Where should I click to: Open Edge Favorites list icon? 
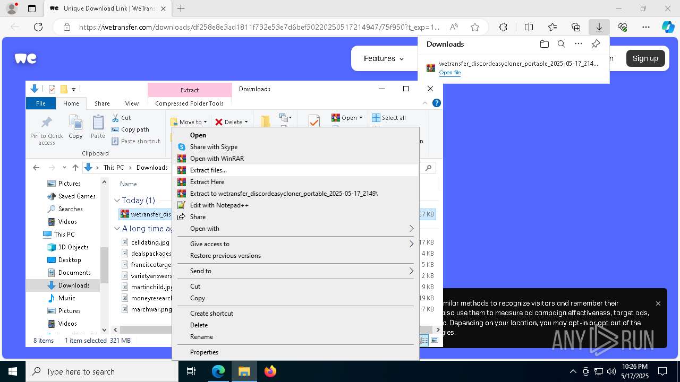click(552, 27)
